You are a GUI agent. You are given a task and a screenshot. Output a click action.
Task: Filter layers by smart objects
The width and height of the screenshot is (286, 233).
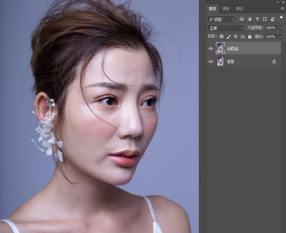pos(273,19)
